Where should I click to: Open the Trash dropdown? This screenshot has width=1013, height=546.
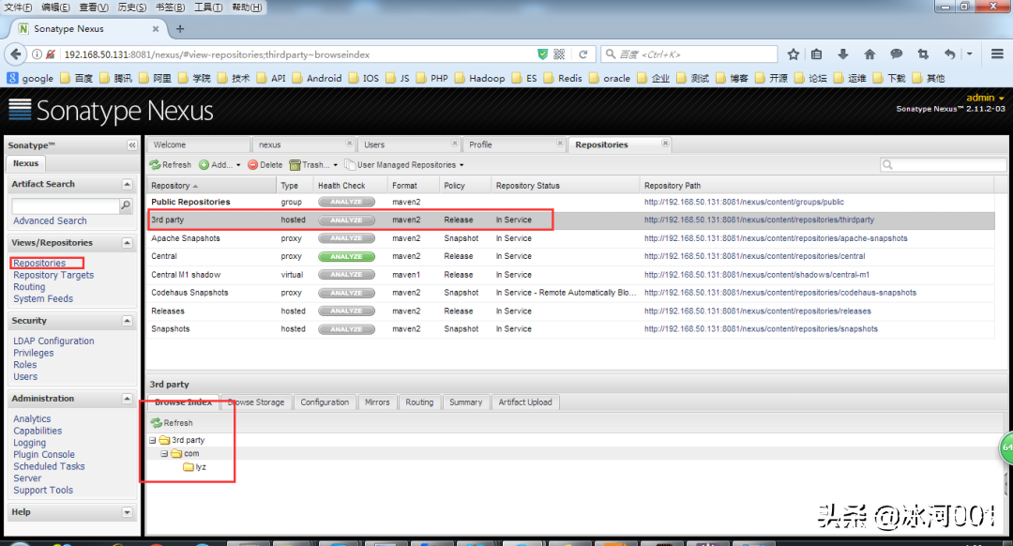coord(313,165)
